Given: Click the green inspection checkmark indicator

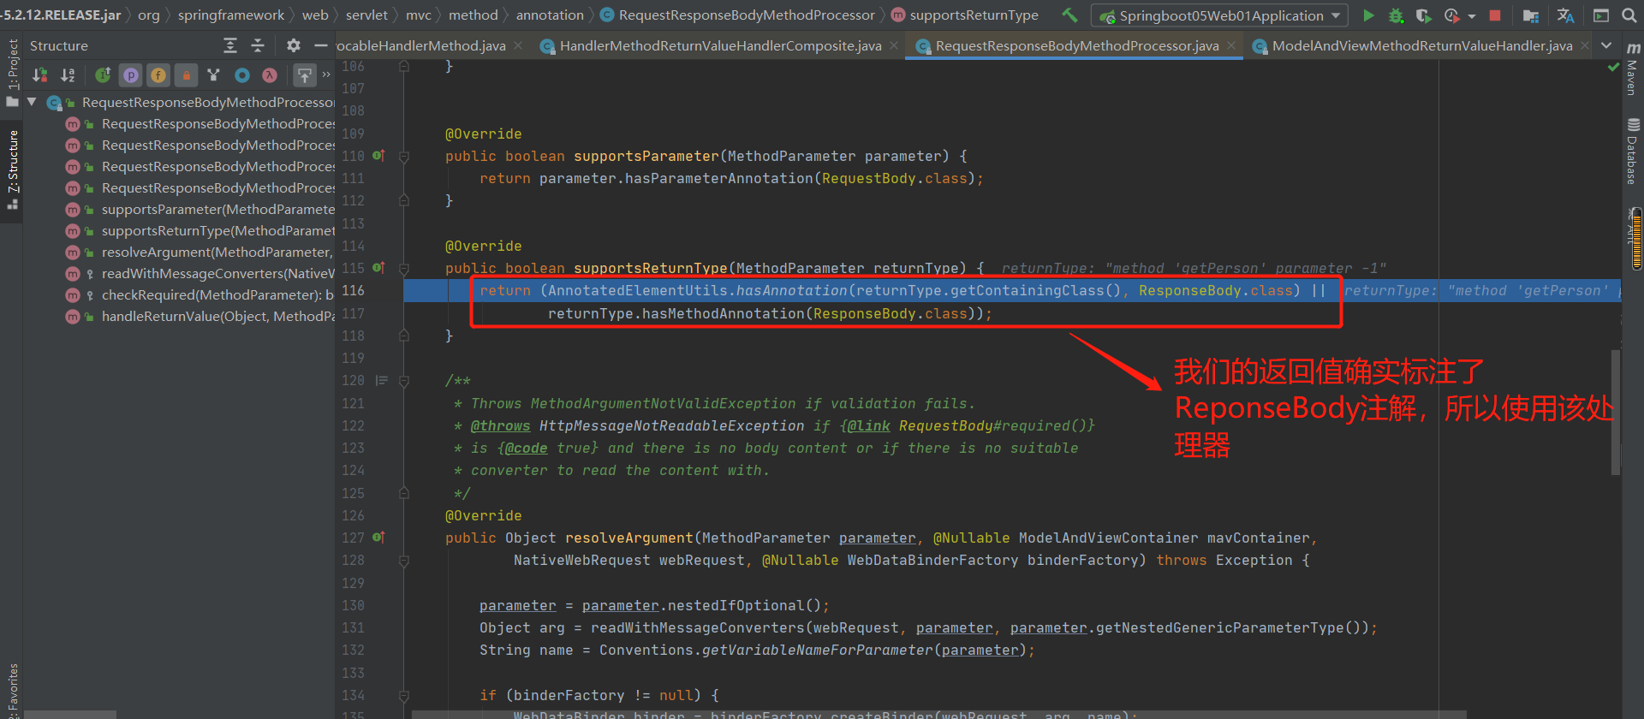Looking at the screenshot, I should tap(1613, 67).
